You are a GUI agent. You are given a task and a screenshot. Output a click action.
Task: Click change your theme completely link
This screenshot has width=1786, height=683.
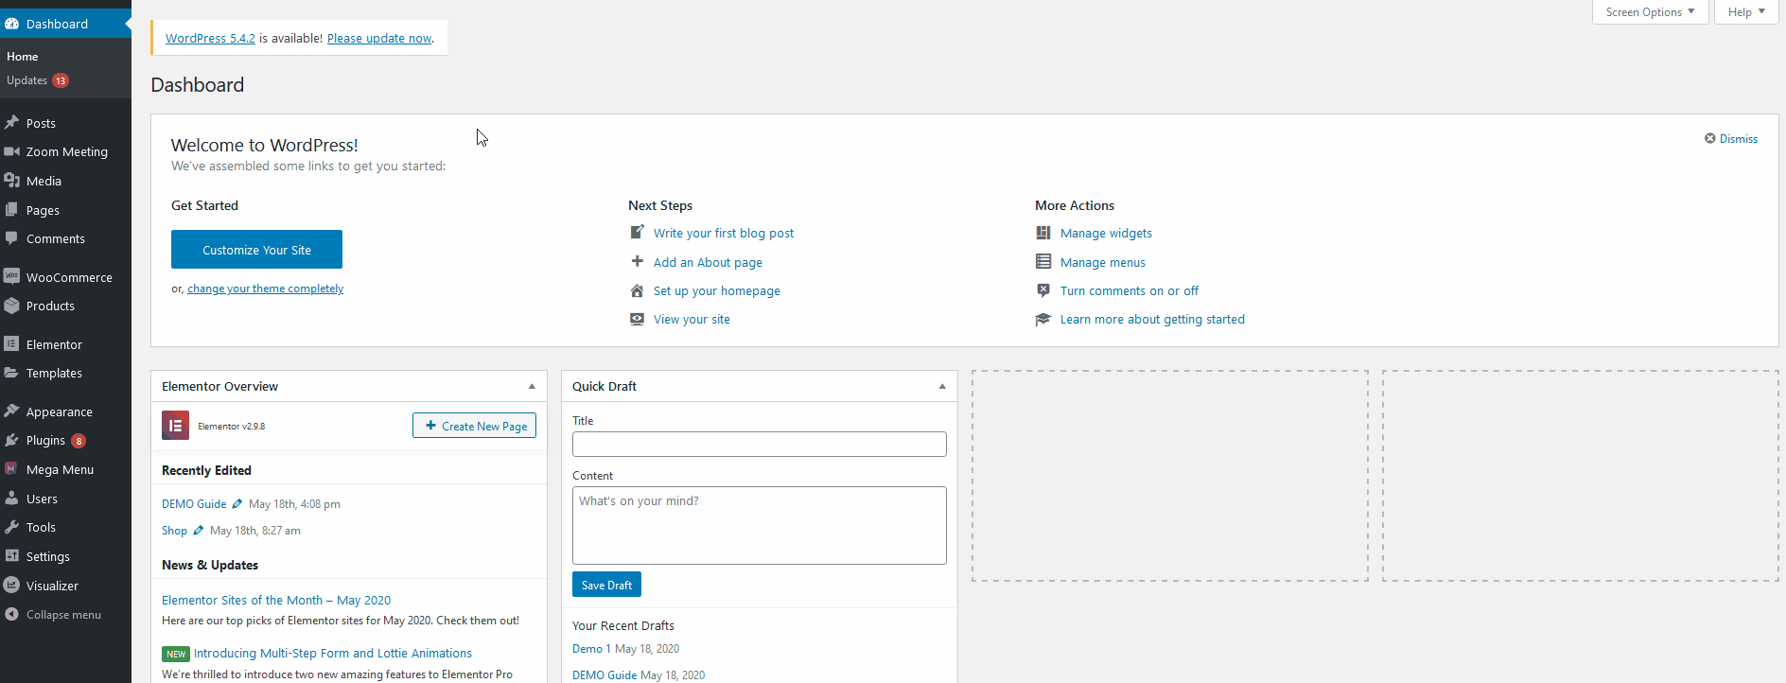point(265,289)
